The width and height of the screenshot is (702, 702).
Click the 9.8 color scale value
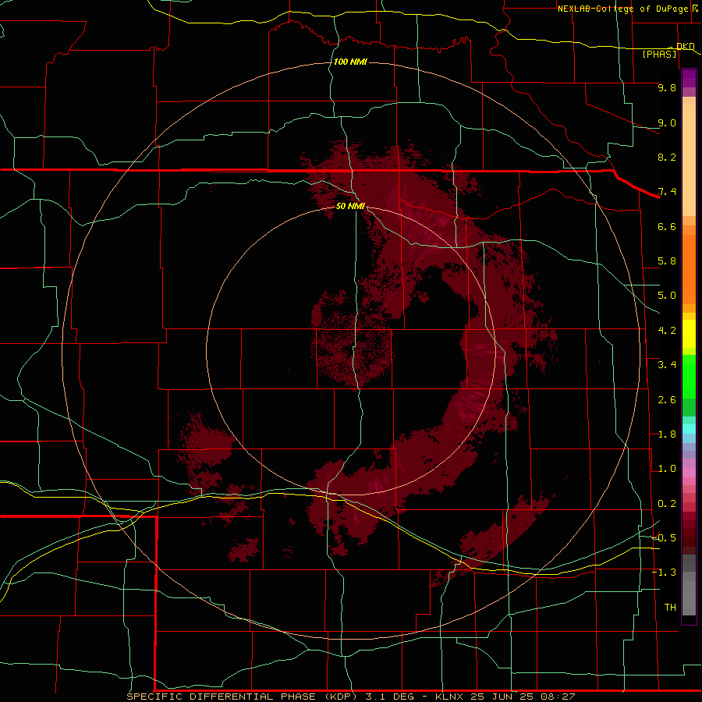(x=667, y=87)
